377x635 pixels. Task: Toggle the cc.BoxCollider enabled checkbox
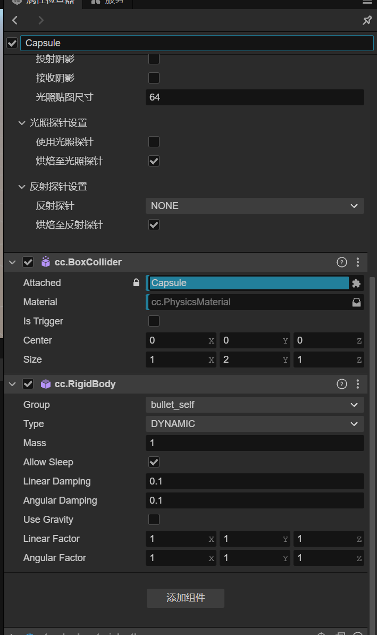28,262
